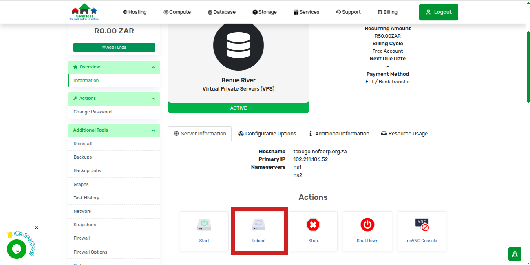Click the Shut Down text label
Viewport: 530px width, 265px height.
367,241
